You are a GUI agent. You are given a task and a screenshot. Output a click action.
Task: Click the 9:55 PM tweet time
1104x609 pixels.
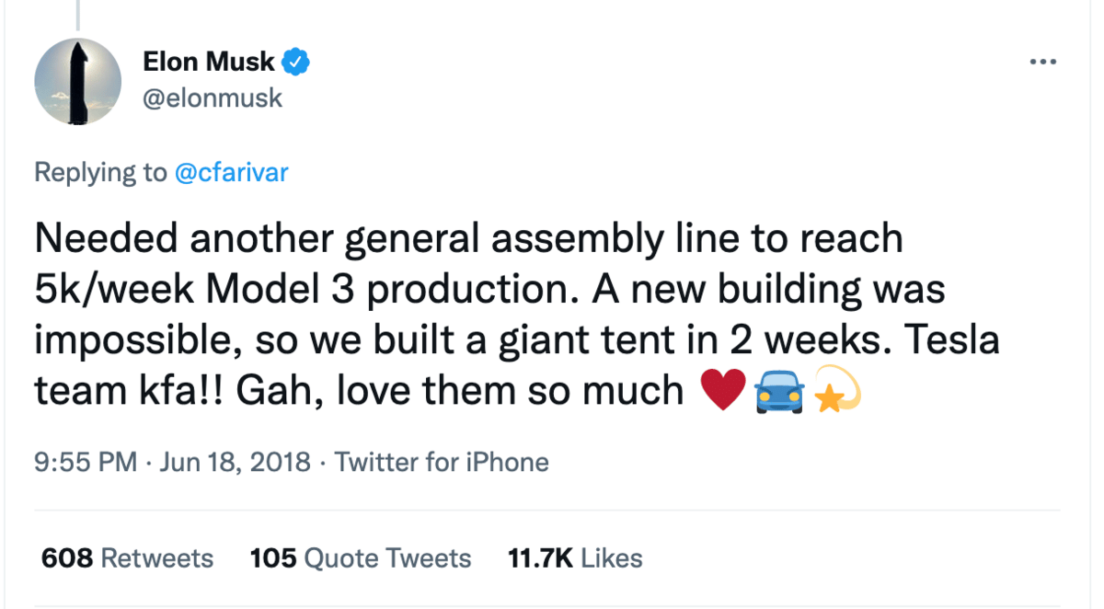(x=85, y=462)
